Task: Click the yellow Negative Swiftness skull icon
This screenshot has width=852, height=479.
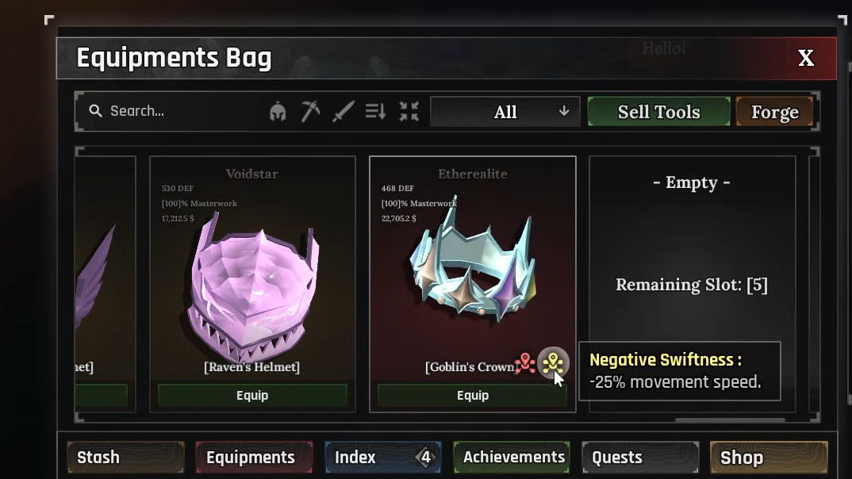Action: 553,362
